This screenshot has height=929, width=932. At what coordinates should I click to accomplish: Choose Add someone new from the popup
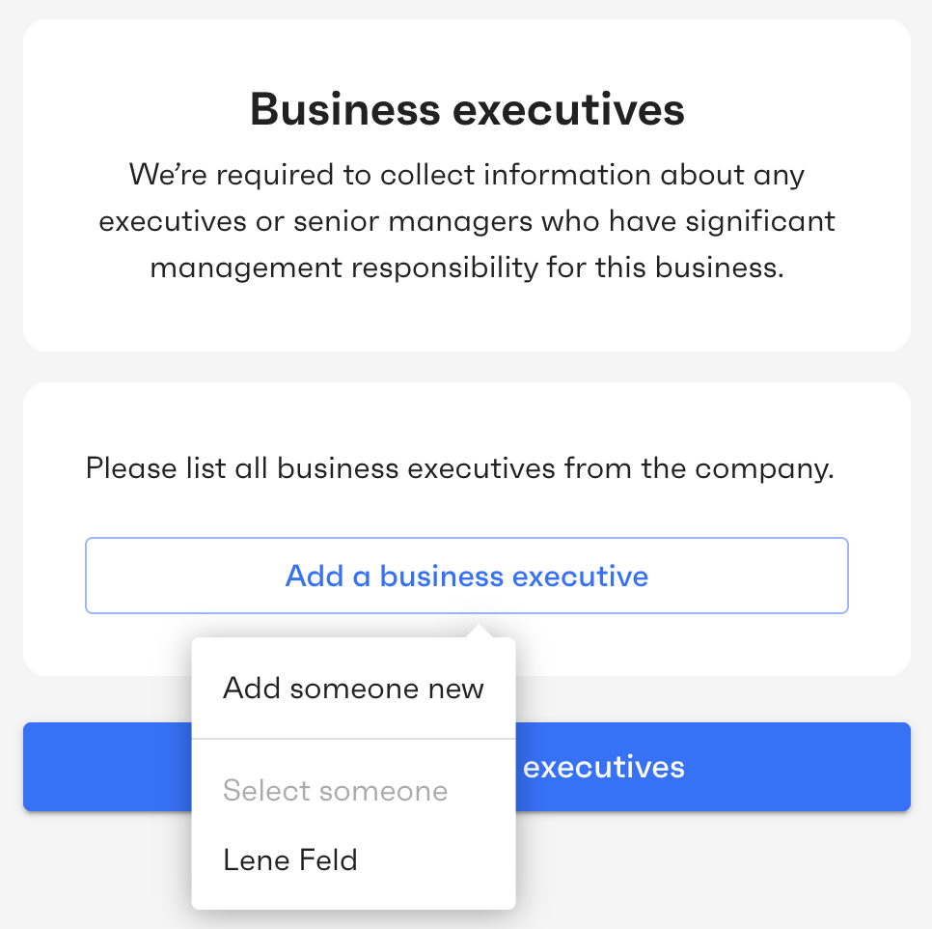[x=354, y=689]
